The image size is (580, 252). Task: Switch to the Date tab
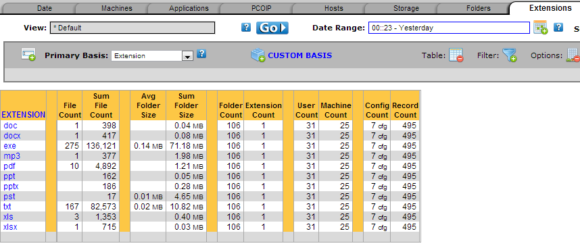click(x=45, y=8)
